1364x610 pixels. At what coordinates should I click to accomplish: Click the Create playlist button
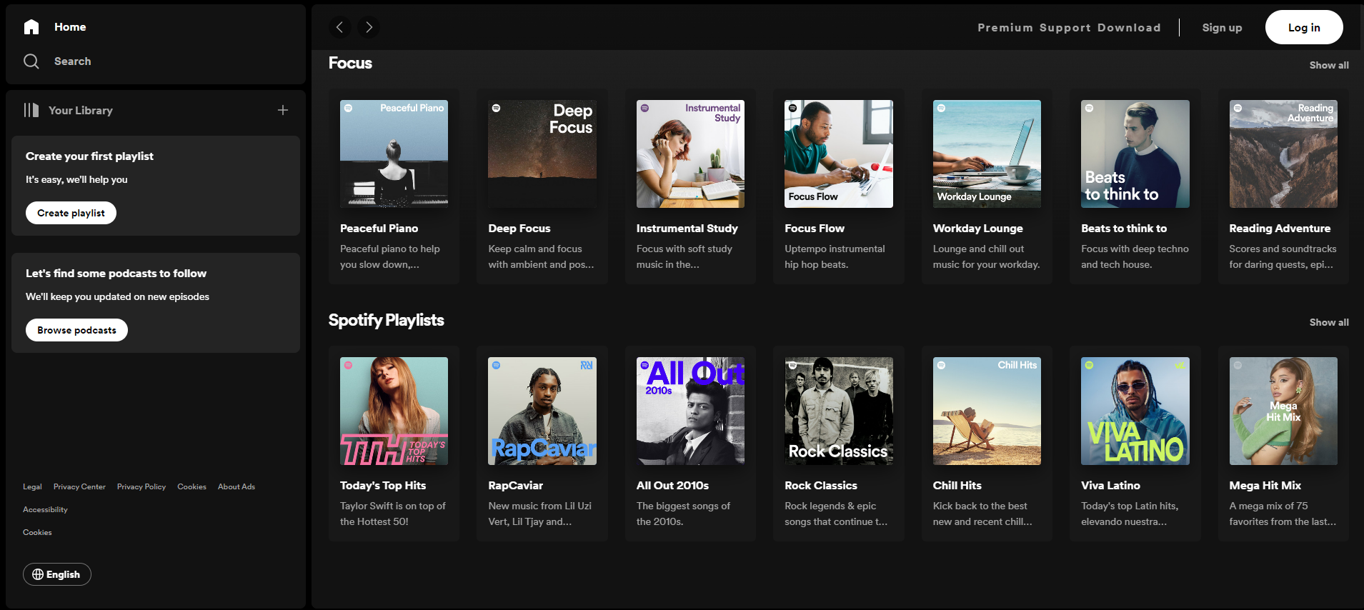click(71, 213)
